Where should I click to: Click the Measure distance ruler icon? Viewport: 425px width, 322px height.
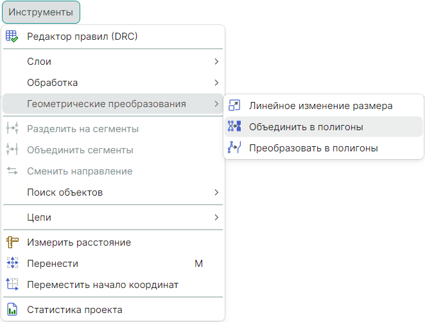click(12, 242)
